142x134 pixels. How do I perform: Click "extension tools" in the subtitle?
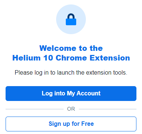[x=107, y=72]
